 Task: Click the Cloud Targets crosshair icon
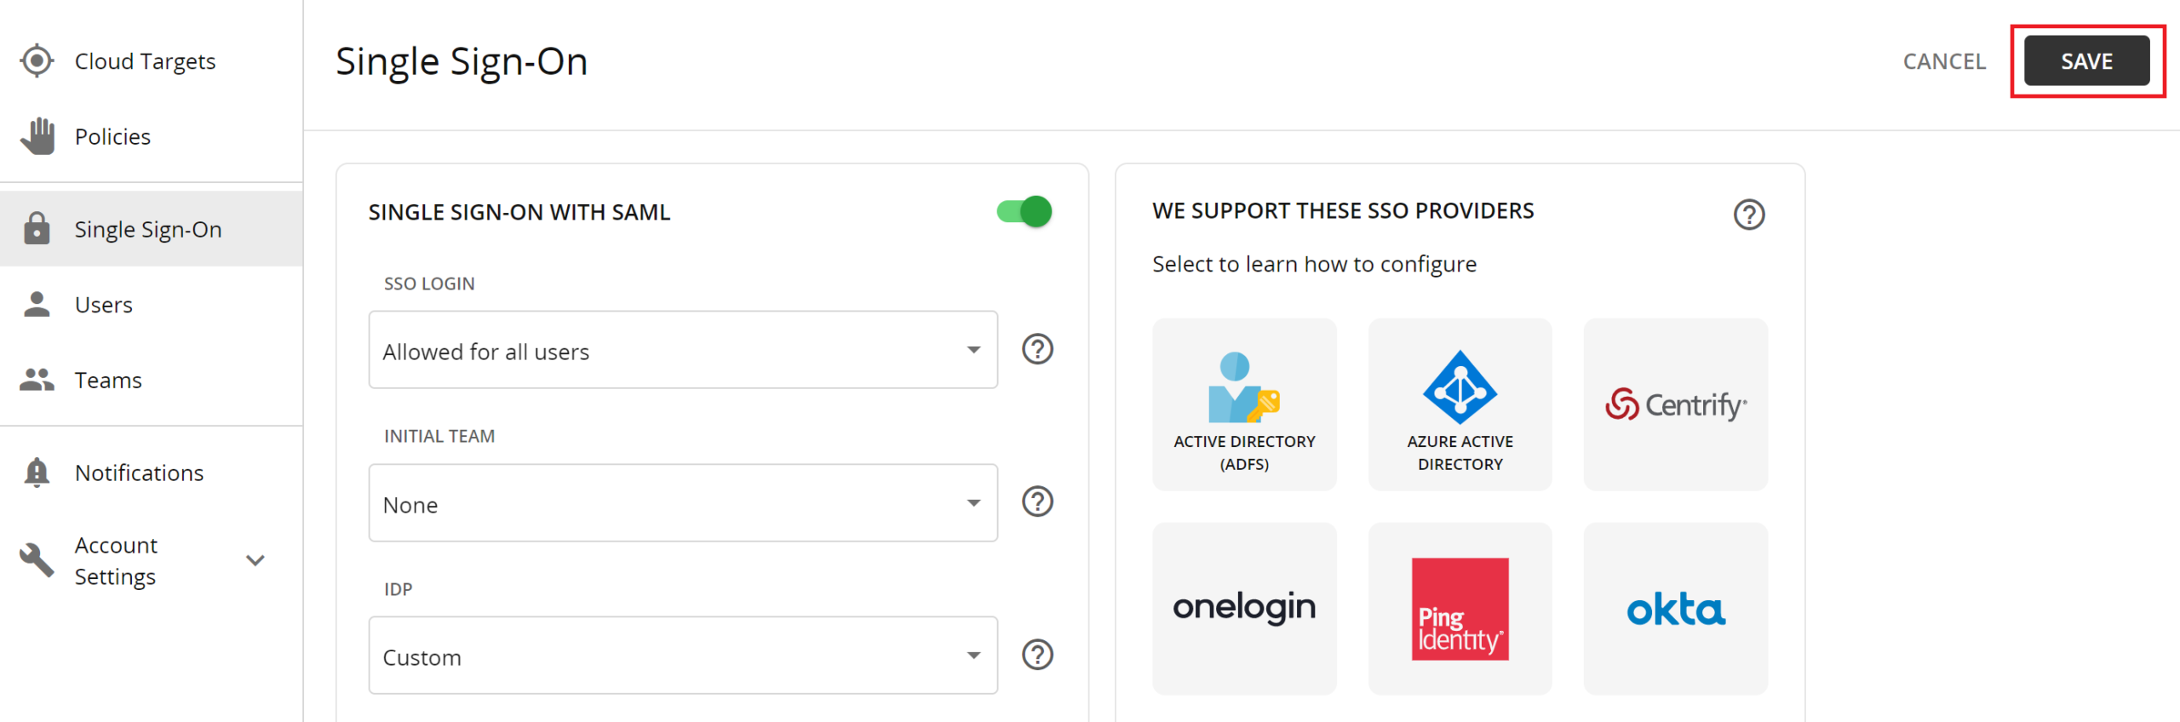point(37,61)
